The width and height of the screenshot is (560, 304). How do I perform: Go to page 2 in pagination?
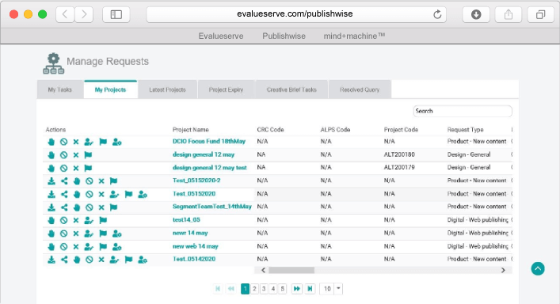(x=254, y=288)
